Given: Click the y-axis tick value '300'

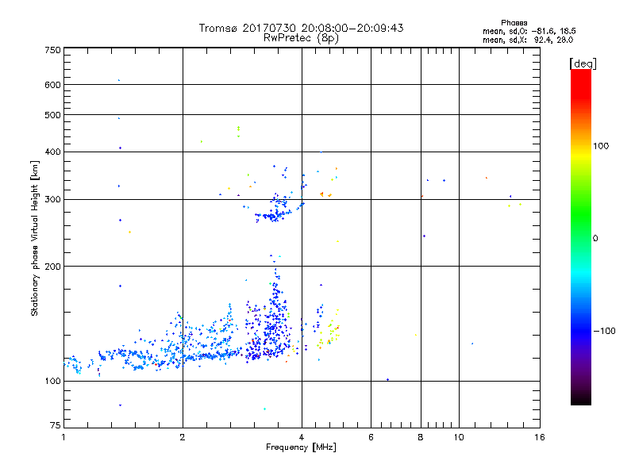Looking at the screenshot, I should 52,200.
